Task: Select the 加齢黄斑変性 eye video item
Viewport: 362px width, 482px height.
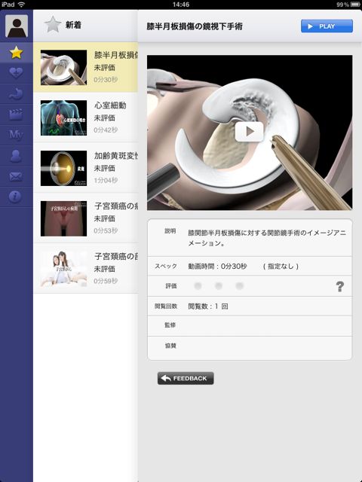Action: pos(85,168)
